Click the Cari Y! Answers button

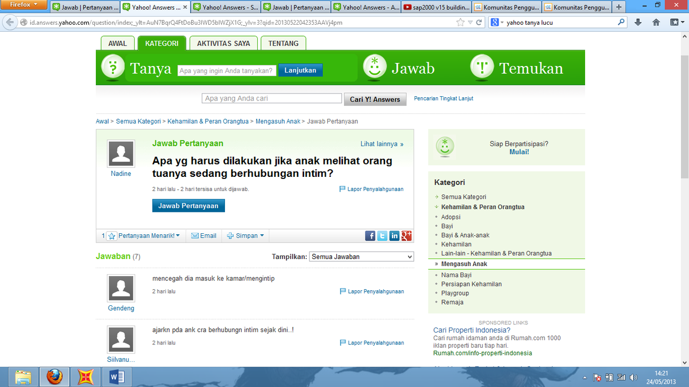(375, 99)
